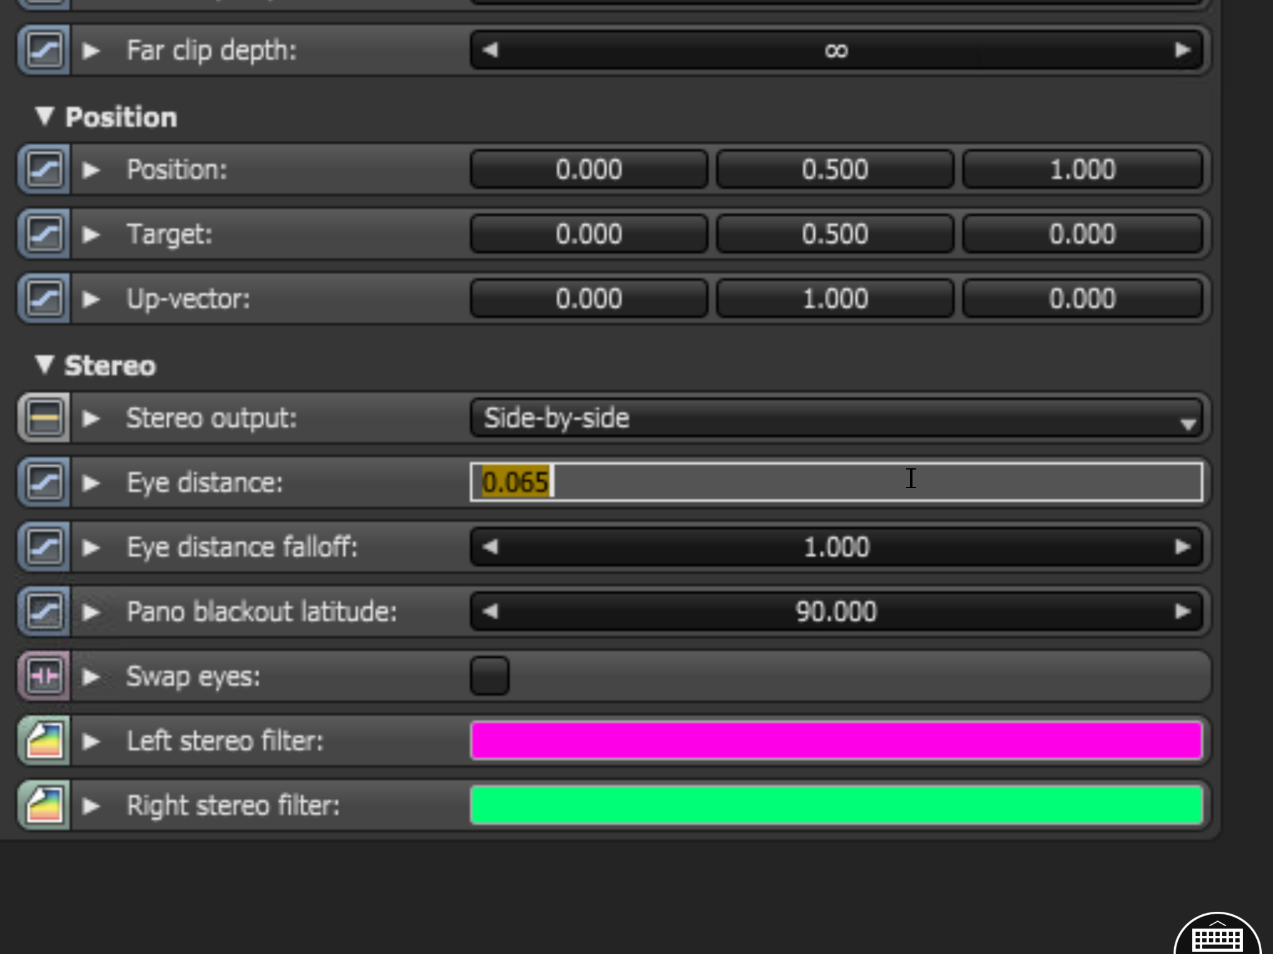
Task: Increase Eye distance falloff with right arrow
Action: pos(1182,547)
